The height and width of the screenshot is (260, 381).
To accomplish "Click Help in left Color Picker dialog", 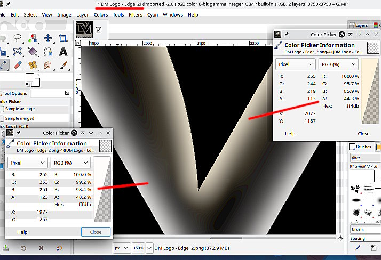I will (22, 232).
